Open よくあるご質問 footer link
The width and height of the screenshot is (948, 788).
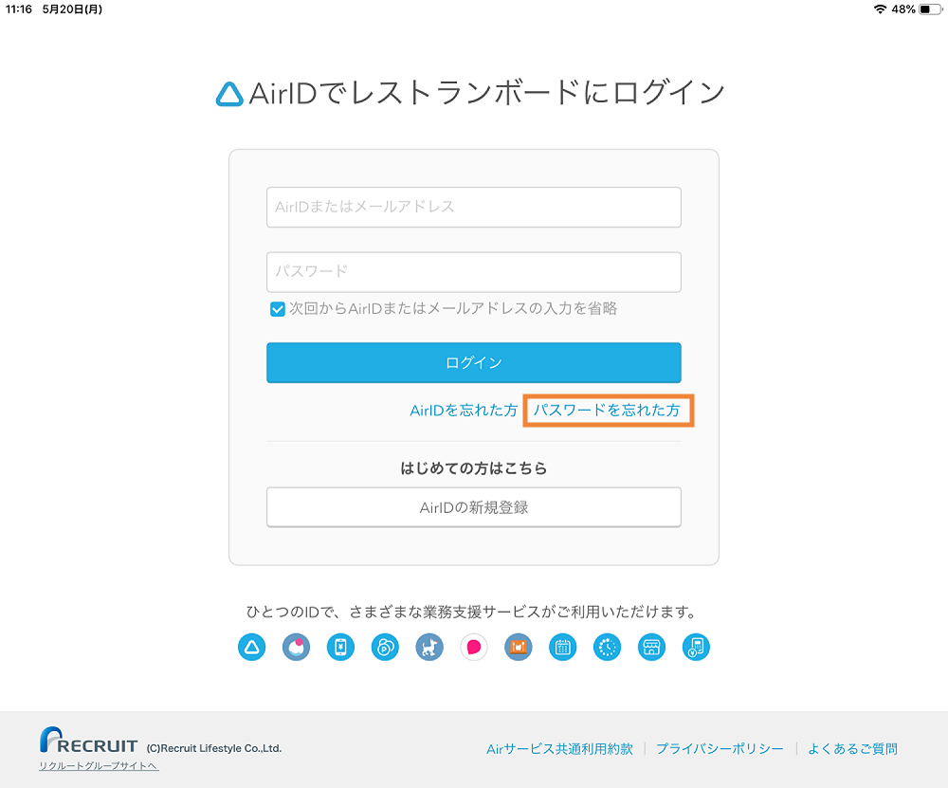(x=852, y=749)
